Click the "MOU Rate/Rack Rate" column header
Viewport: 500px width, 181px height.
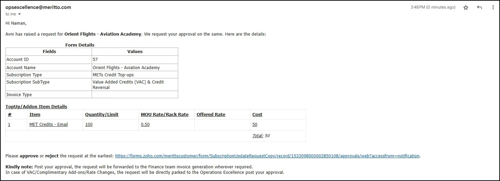click(x=165, y=115)
